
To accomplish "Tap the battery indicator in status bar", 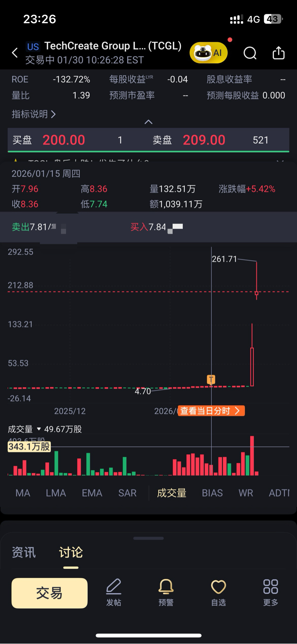I will (x=273, y=19).
